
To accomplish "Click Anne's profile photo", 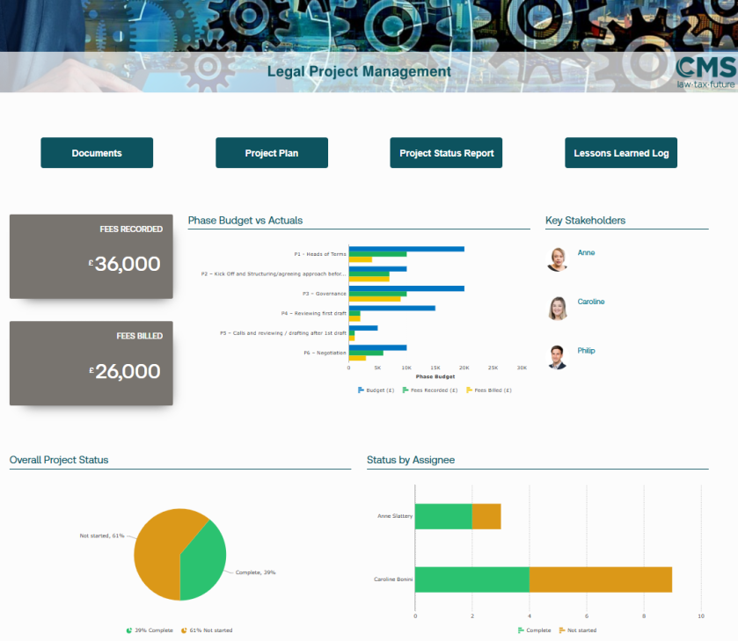I will tap(557, 259).
